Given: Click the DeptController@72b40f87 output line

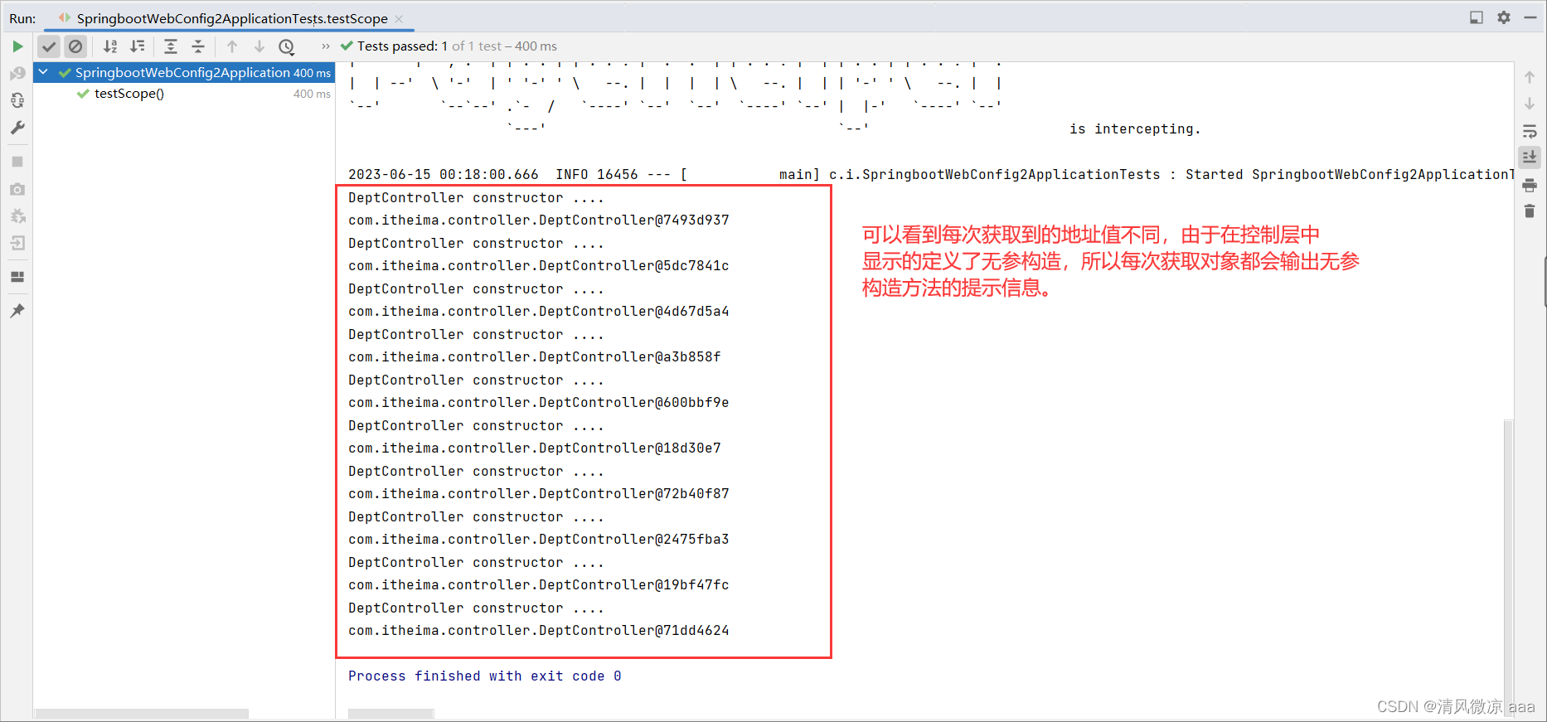Looking at the screenshot, I should click(x=539, y=493).
